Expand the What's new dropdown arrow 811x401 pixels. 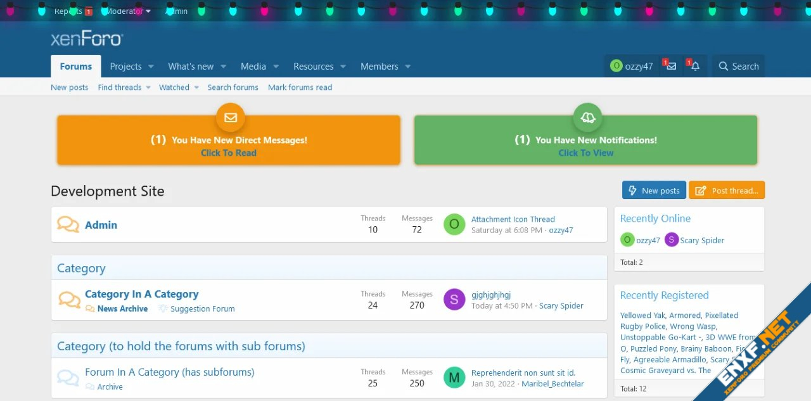[x=223, y=67]
